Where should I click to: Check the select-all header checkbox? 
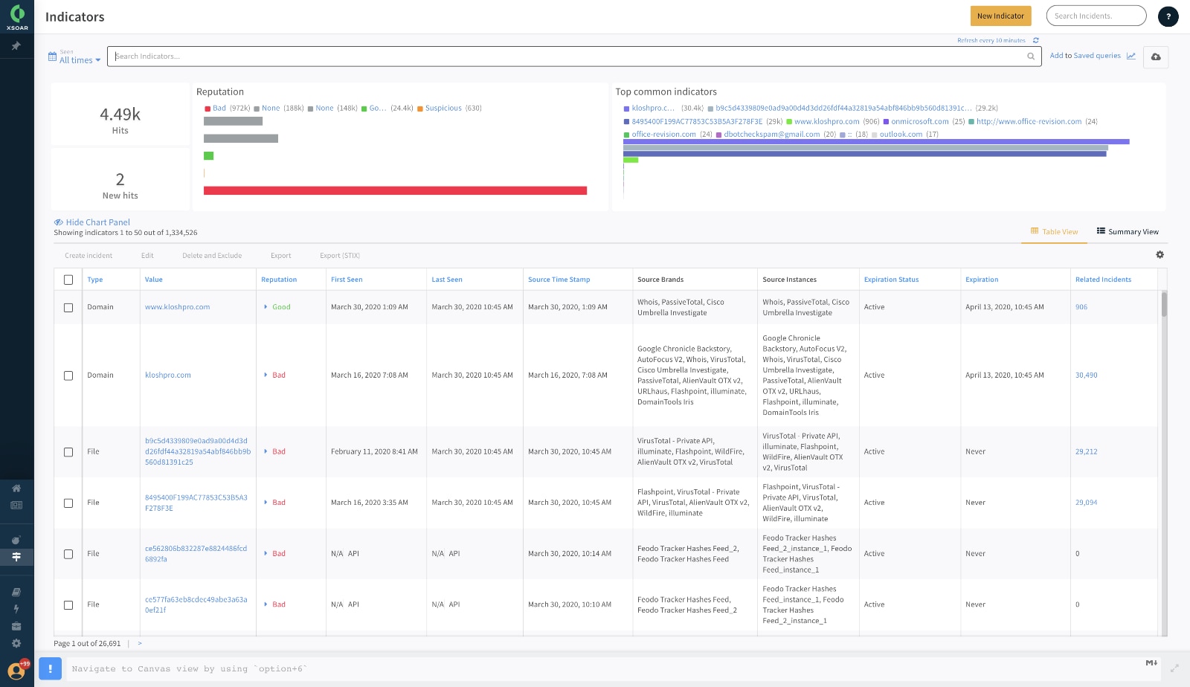68,280
